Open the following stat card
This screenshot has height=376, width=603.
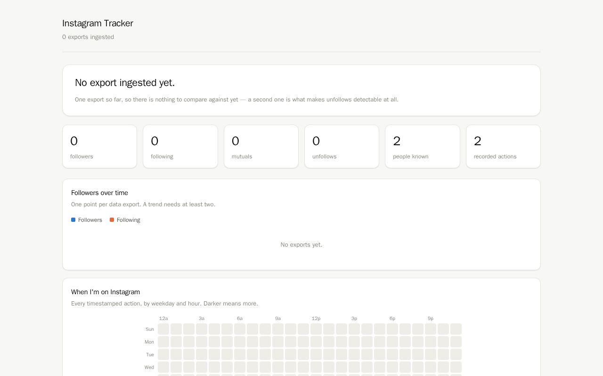click(180, 146)
